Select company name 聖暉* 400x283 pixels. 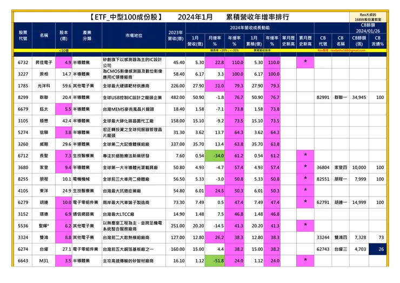tap(44, 226)
